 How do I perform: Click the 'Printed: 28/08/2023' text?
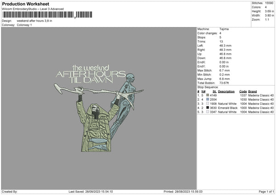[x=183, y=192]
